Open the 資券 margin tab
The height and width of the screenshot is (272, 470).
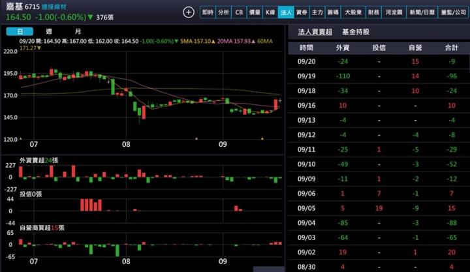click(302, 12)
